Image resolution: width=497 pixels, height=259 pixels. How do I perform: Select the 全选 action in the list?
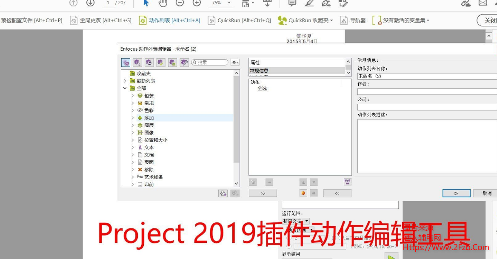pyautogui.click(x=262, y=88)
